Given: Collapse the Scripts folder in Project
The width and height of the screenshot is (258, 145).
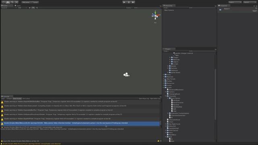Looking at the screenshot, I should (x=164, y=87).
